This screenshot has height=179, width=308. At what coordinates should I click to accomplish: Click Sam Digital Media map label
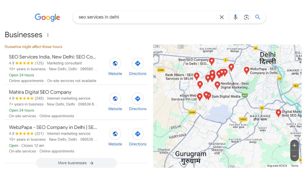coord(226,96)
